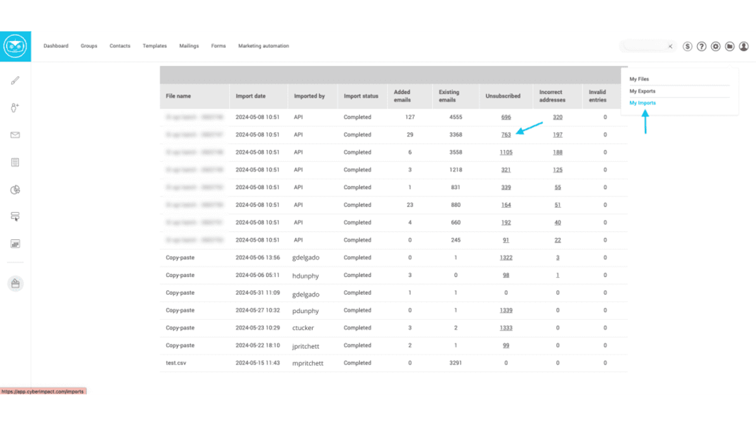756x425 pixels.
Task: Click the document templates sidebar icon
Action: [15, 162]
